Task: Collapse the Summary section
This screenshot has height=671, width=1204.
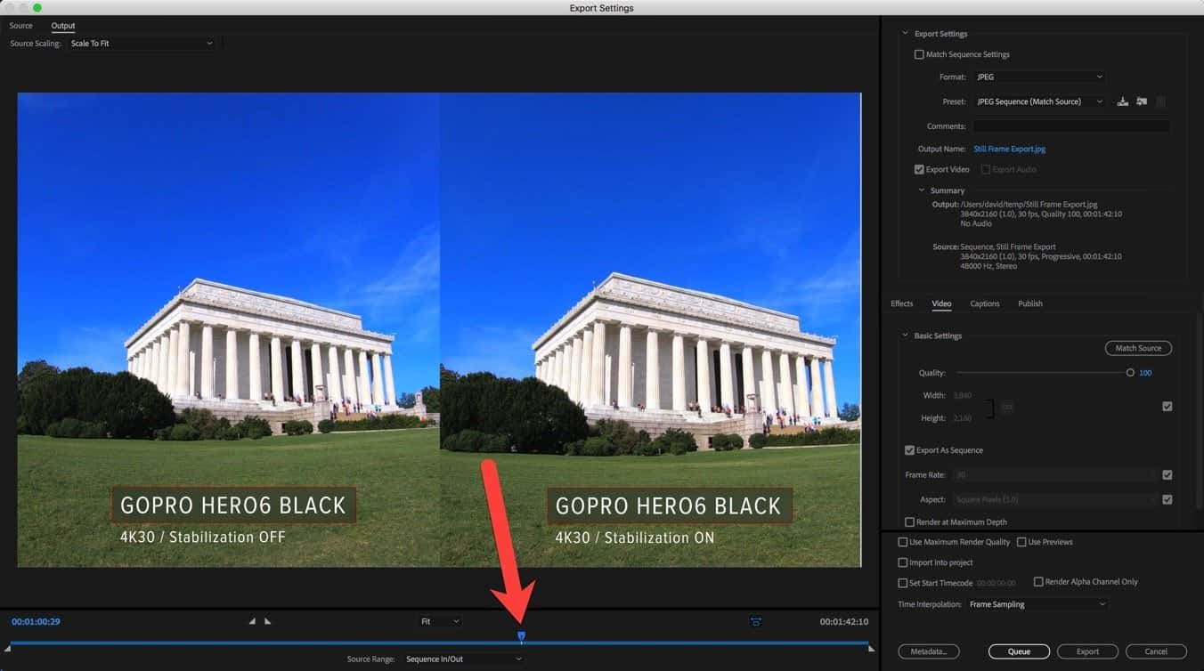Action: pos(922,190)
